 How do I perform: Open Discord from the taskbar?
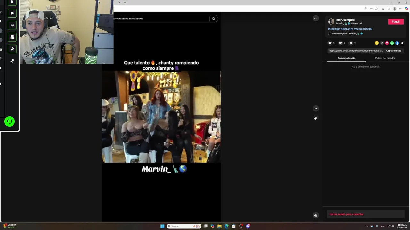coord(248,226)
